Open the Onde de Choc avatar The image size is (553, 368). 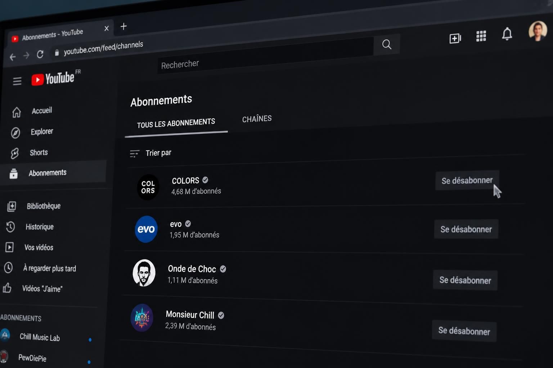(144, 273)
